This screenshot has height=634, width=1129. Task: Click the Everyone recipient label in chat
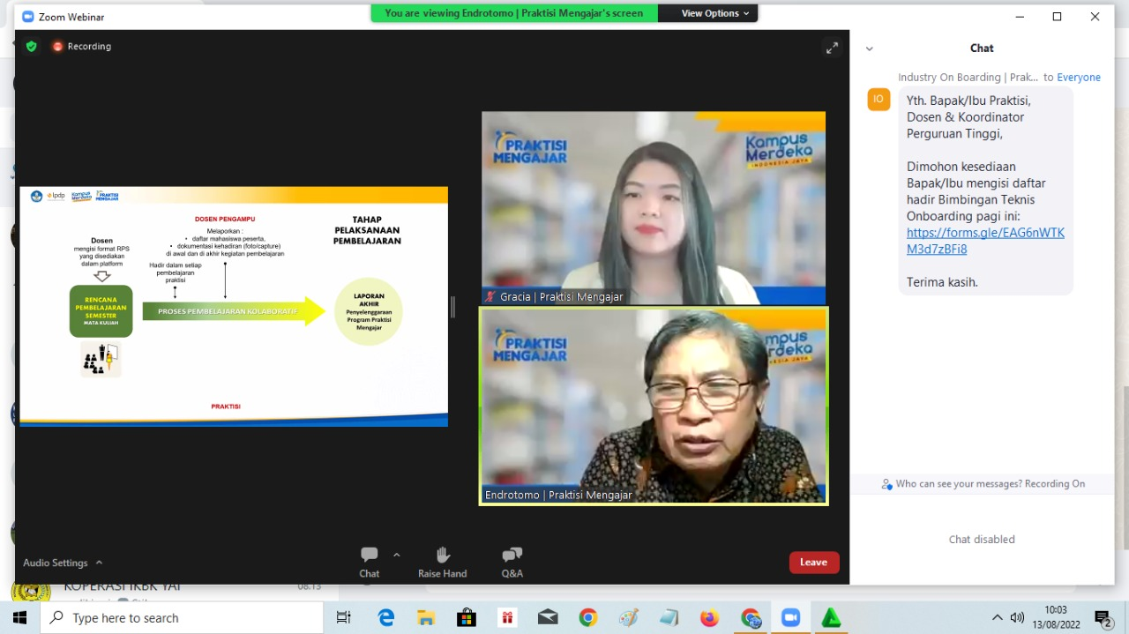pyautogui.click(x=1079, y=77)
